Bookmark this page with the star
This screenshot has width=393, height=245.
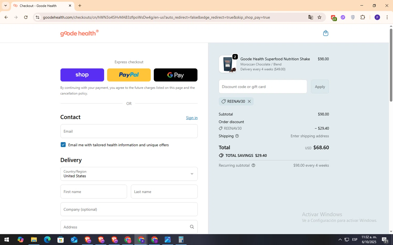pos(319,17)
